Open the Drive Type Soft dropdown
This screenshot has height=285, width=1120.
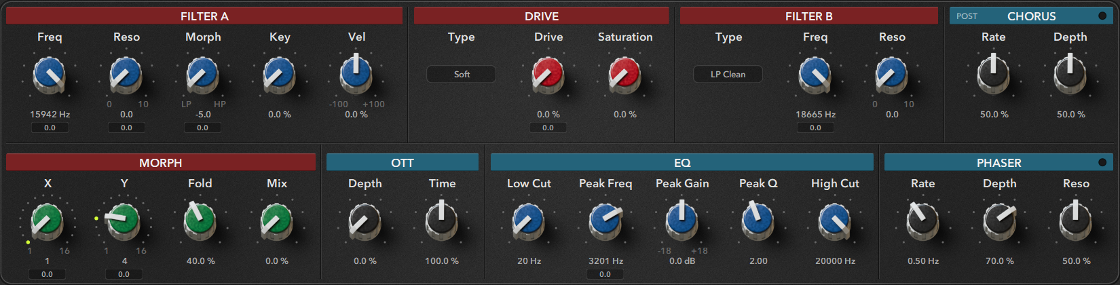point(461,74)
